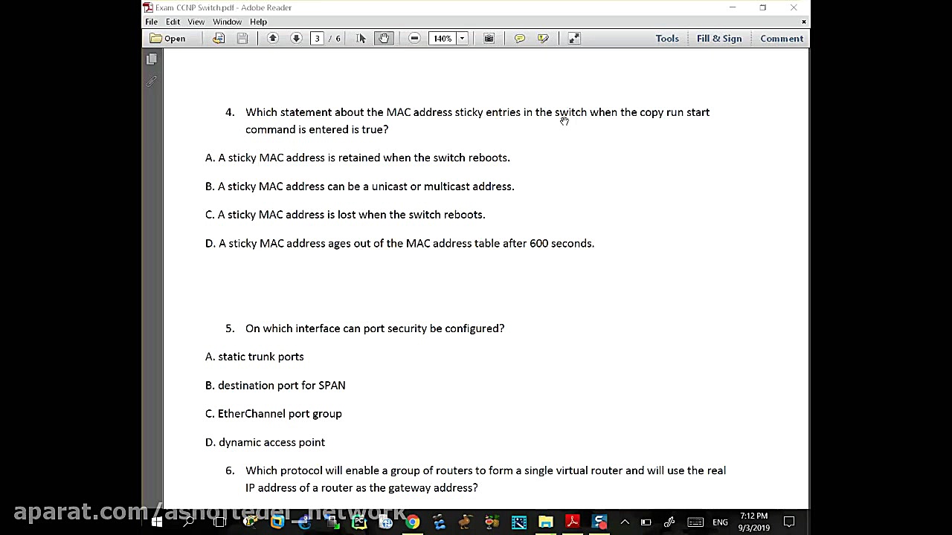The width and height of the screenshot is (952, 535).
Task: Open the Action Center notifications icon
Action: [x=790, y=522]
